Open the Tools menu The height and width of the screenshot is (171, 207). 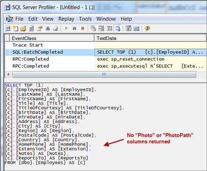85,19
